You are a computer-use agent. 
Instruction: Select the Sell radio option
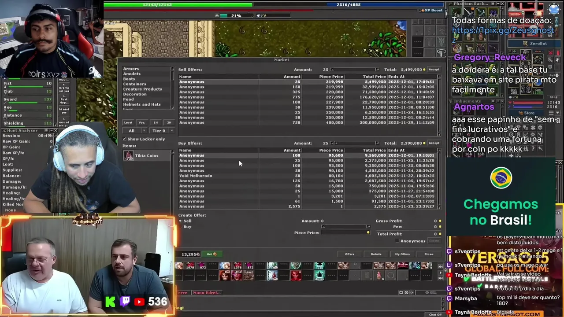180,221
